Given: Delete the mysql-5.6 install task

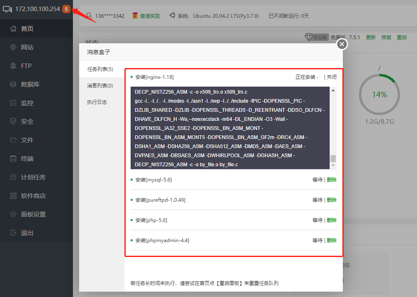Looking at the screenshot, I should (x=331, y=180).
